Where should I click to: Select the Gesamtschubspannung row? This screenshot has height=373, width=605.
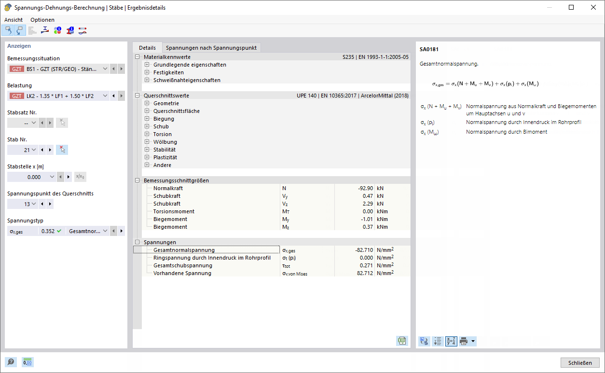click(272, 265)
